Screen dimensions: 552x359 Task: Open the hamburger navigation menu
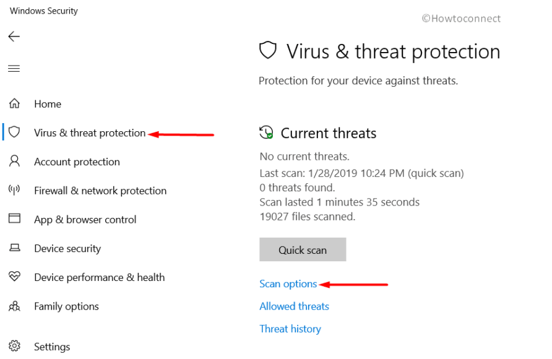(14, 68)
